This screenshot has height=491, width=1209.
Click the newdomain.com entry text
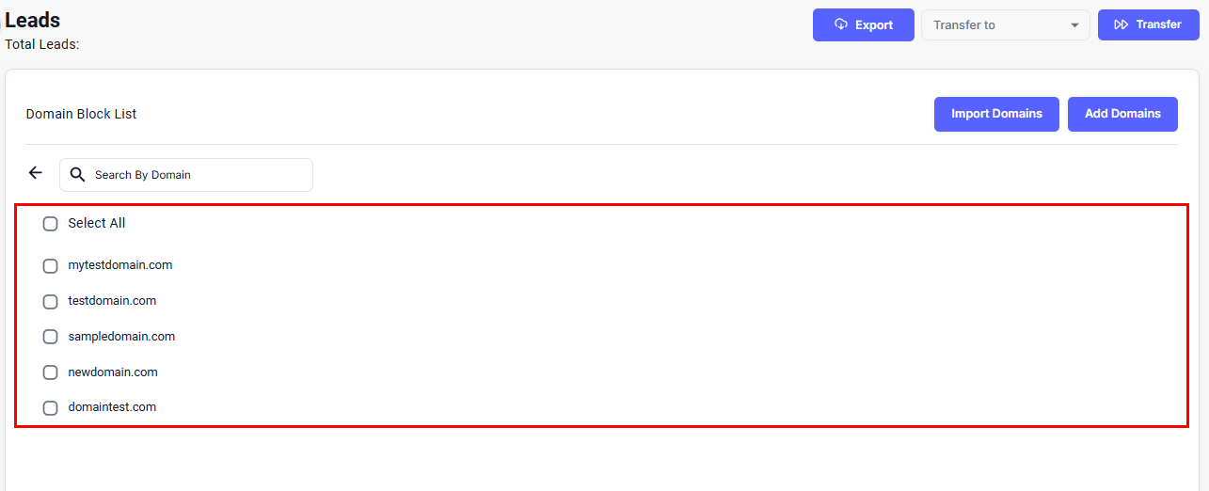point(113,372)
